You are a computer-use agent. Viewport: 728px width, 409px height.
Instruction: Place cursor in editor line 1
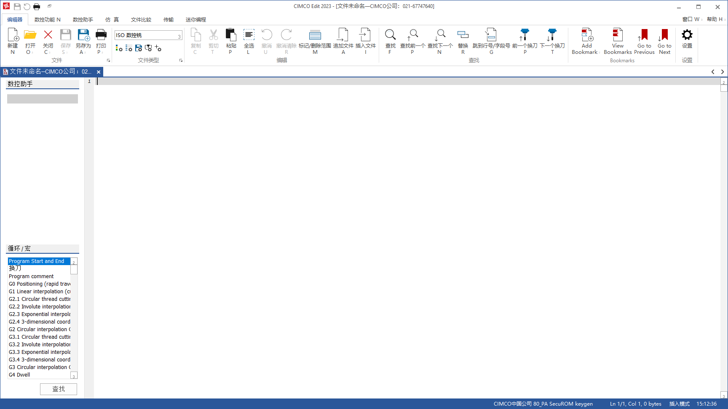point(407,82)
